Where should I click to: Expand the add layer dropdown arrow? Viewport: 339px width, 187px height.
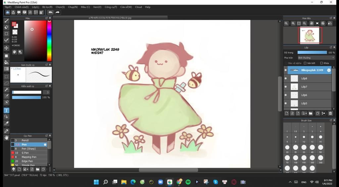point(307,113)
